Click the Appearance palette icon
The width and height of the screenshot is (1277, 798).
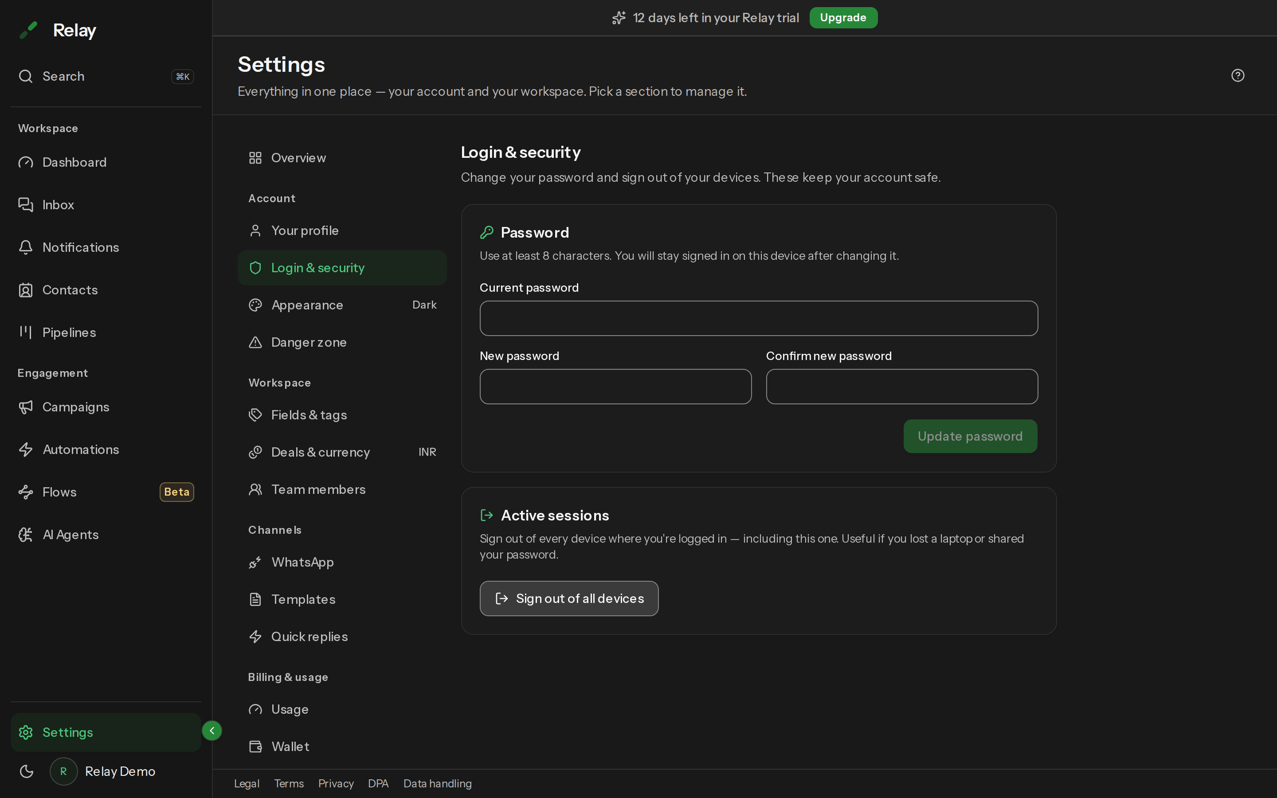point(255,305)
